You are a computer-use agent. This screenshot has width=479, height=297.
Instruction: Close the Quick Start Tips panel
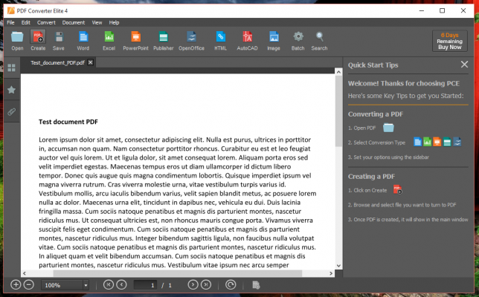point(465,65)
